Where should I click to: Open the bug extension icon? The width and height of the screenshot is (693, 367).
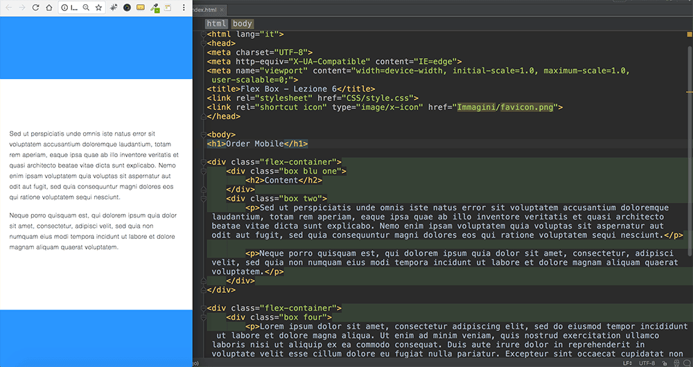point(114,8)
